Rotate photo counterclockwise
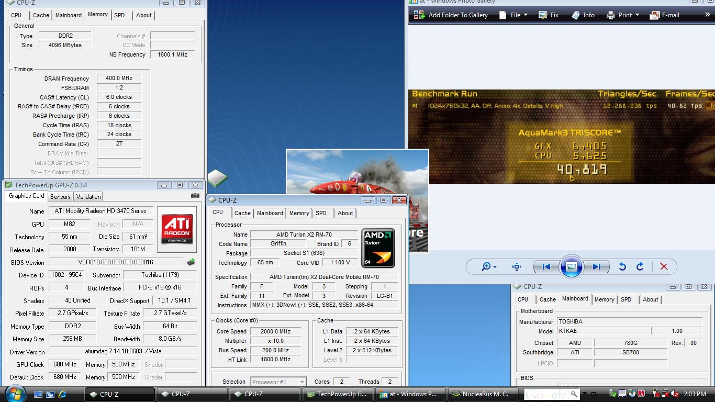715x402 pixels. [x=622, y=266]
